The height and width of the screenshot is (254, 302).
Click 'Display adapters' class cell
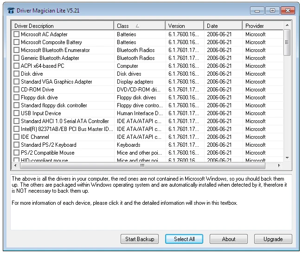point(135,82)
